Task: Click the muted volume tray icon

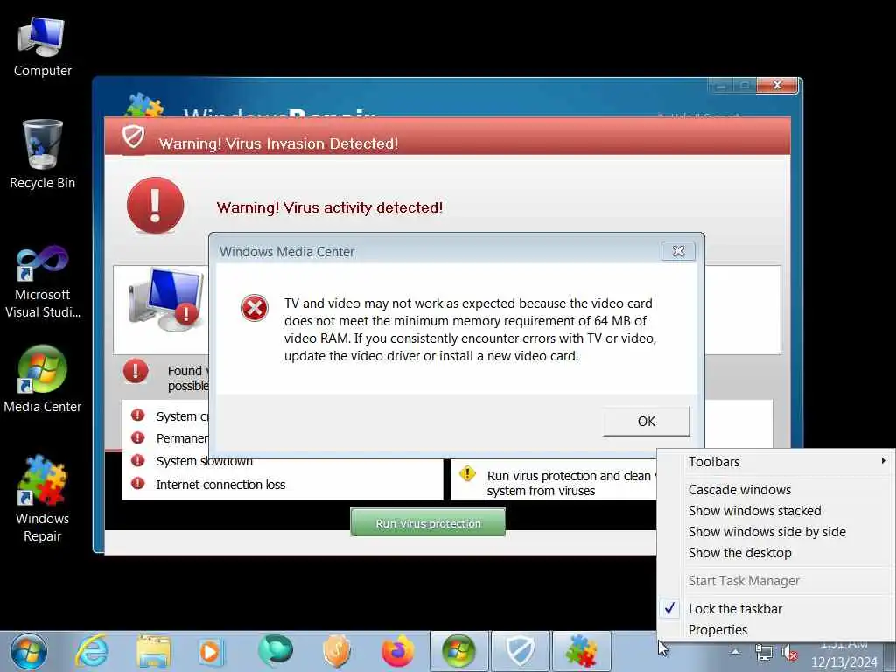Action: pyautogui.click(x=790, y=653)
